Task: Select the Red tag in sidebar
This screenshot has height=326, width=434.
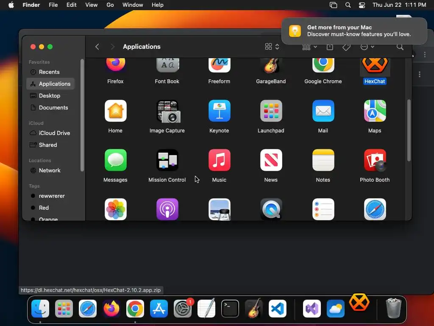Action: pos(50,208)
